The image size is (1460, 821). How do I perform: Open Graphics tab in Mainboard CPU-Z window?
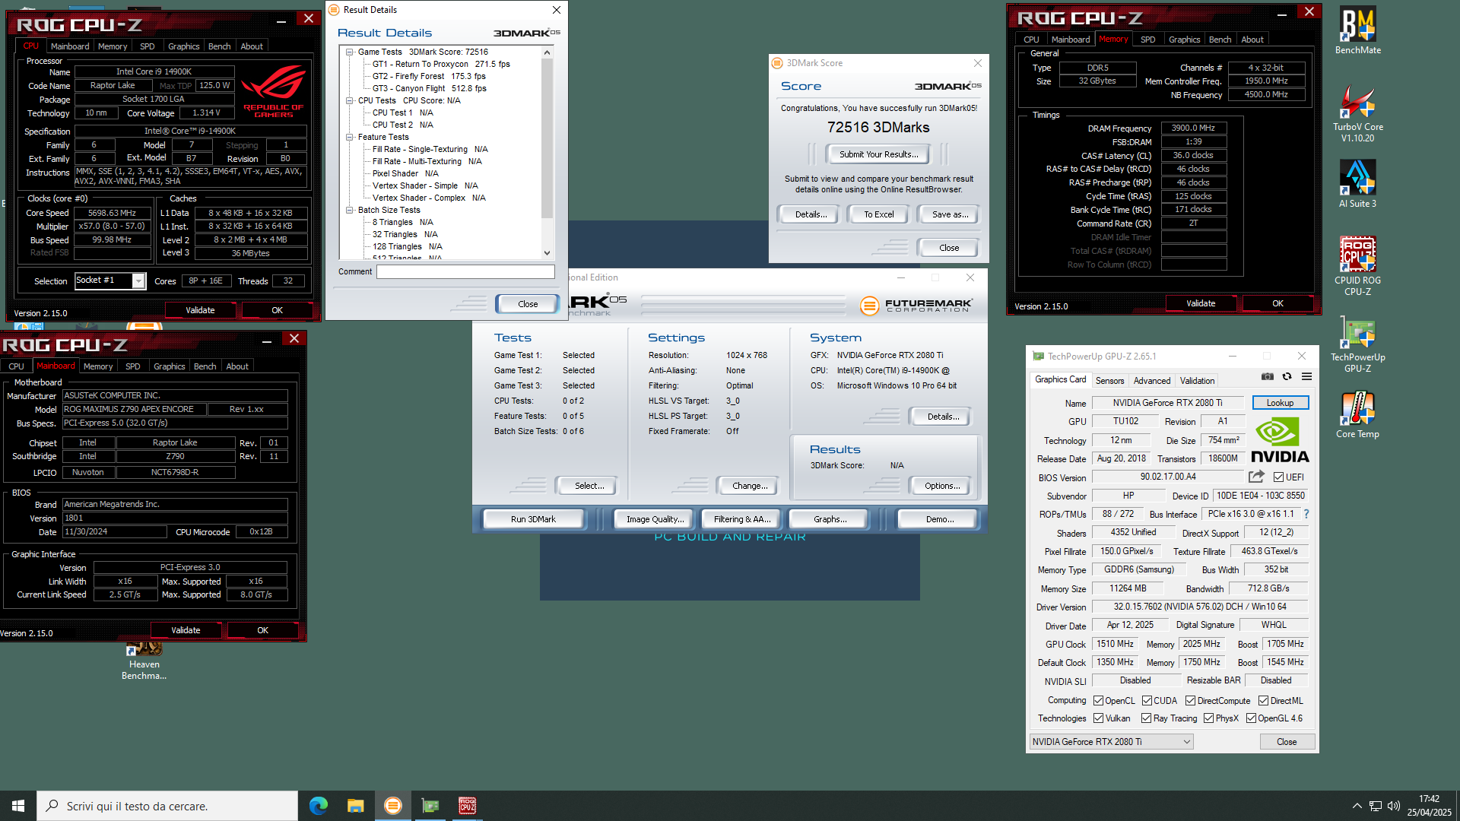coord(169,366)
